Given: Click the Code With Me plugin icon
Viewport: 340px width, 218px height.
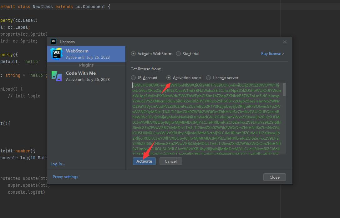Looking at the screenshot, I should point(57,76).
